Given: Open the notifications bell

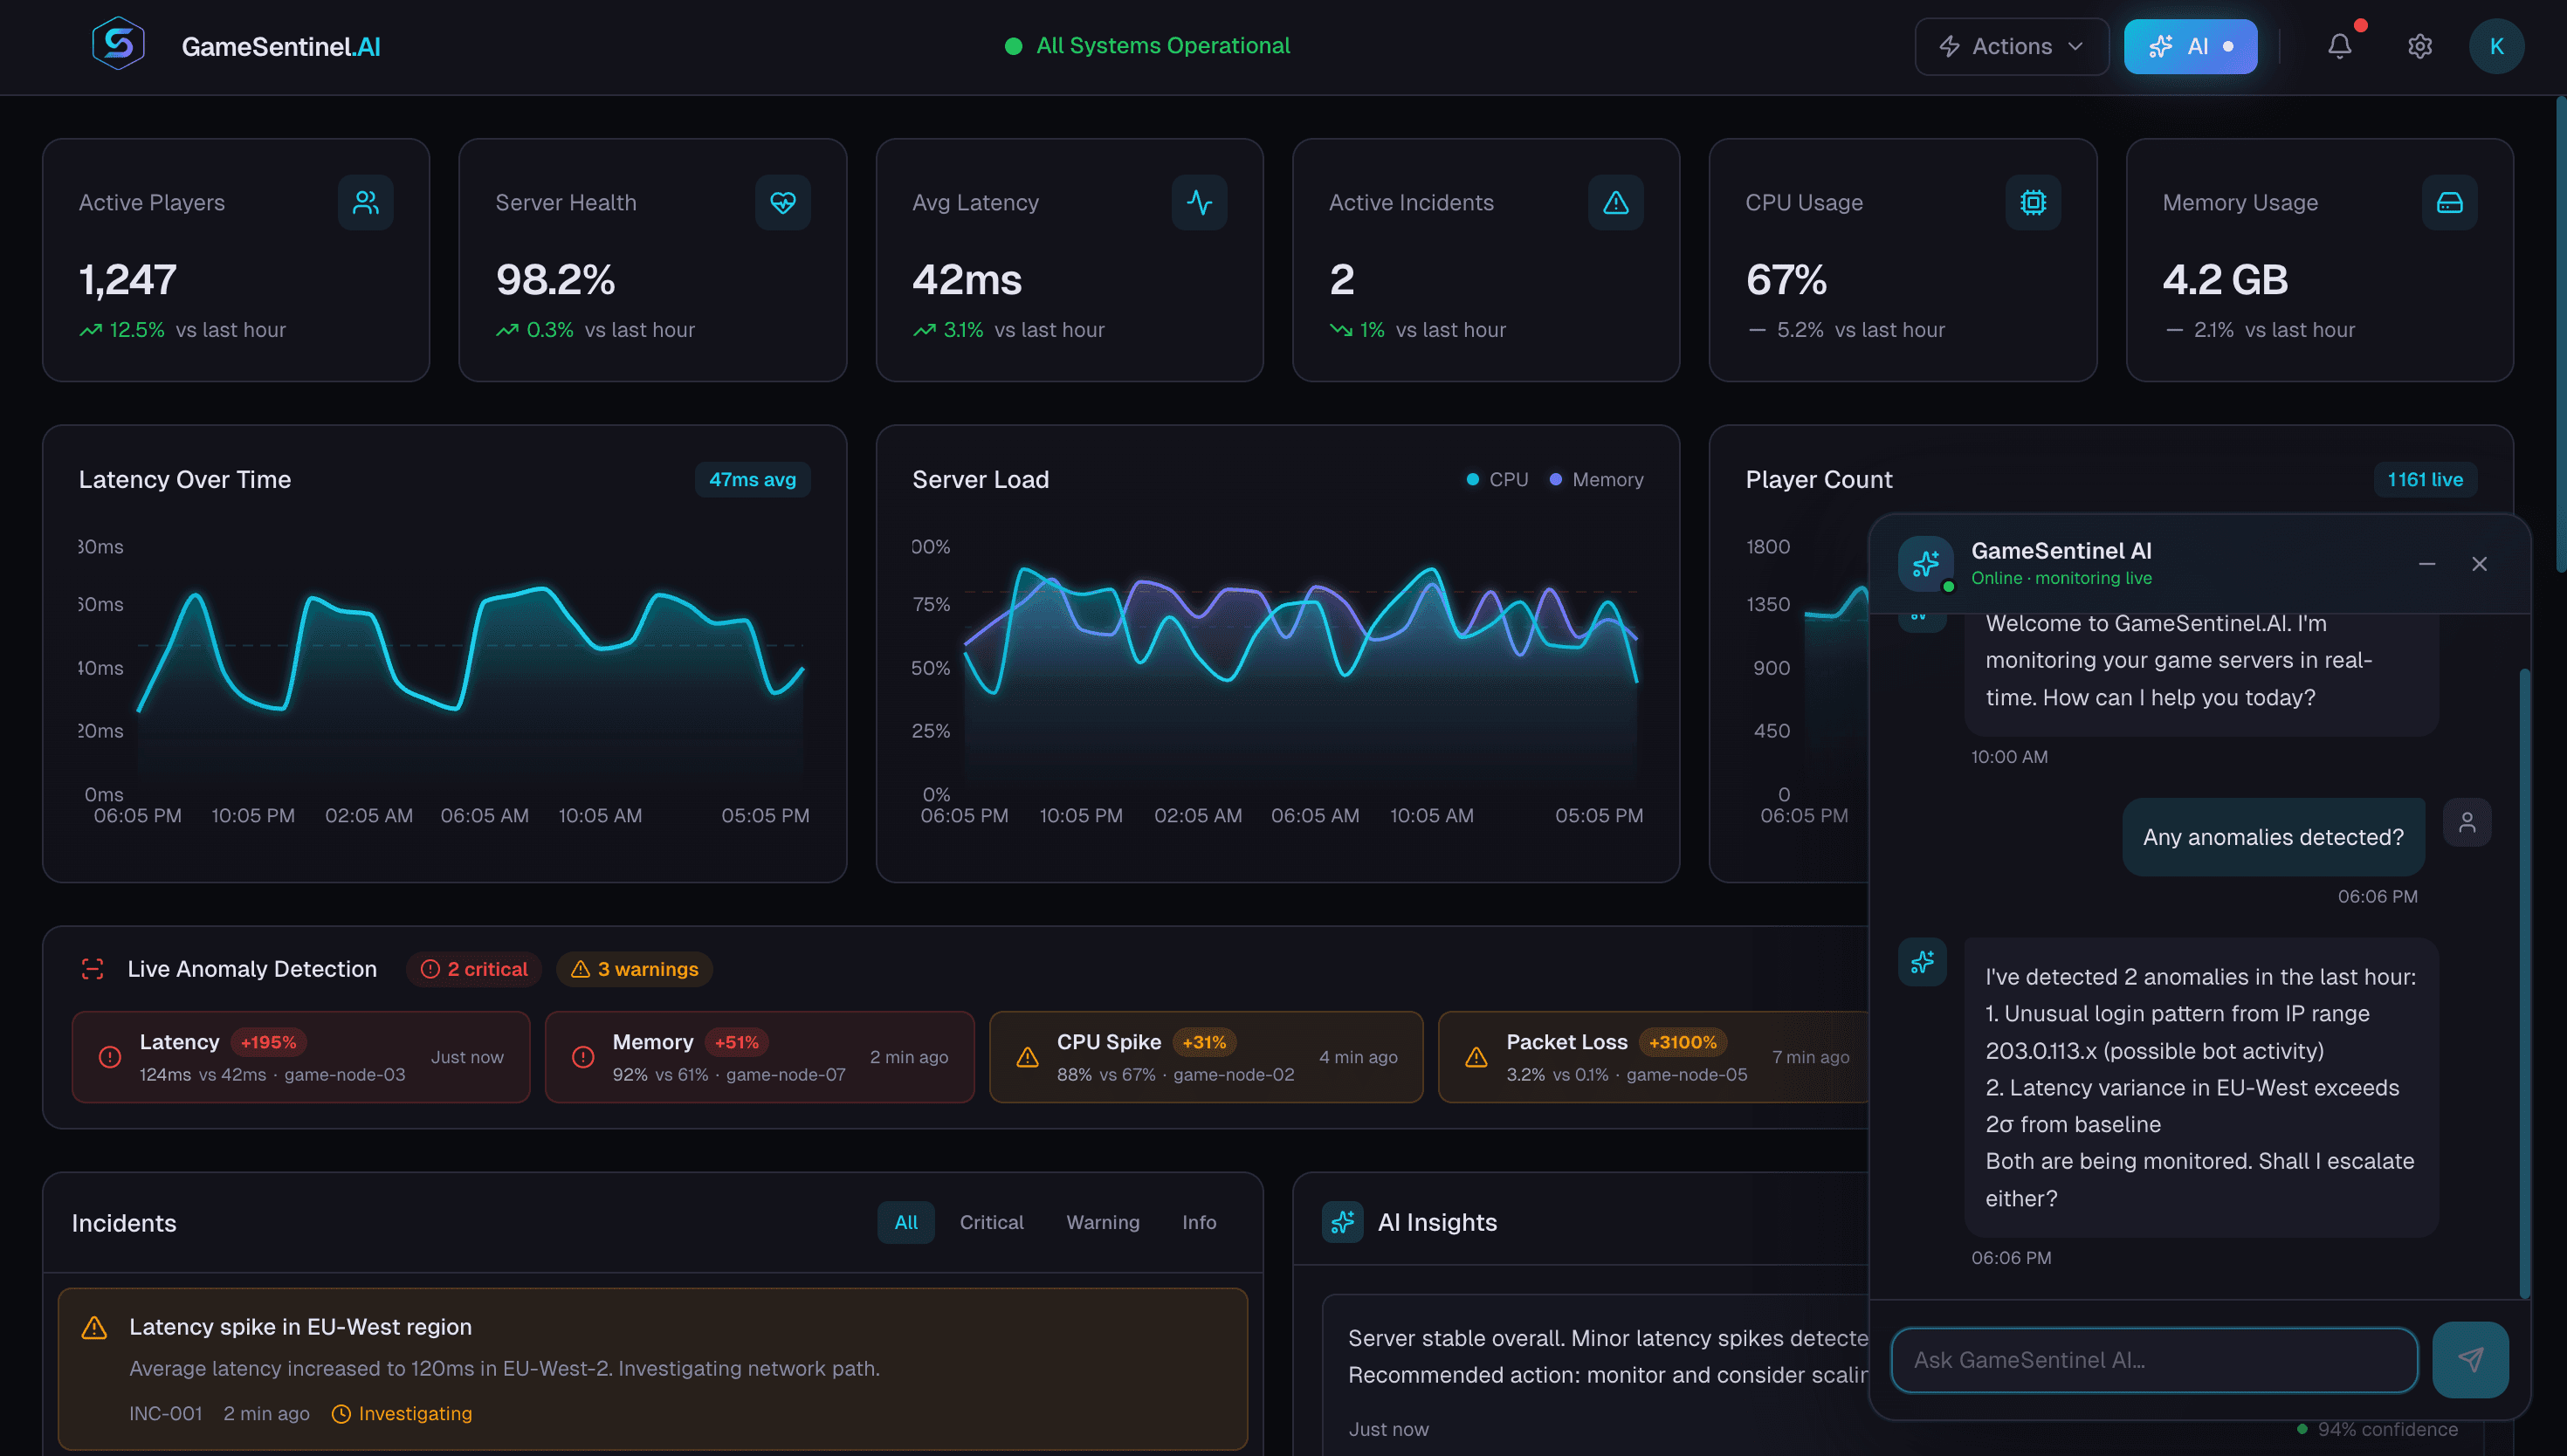Looking at the screenshot, I should (2339, 46).
